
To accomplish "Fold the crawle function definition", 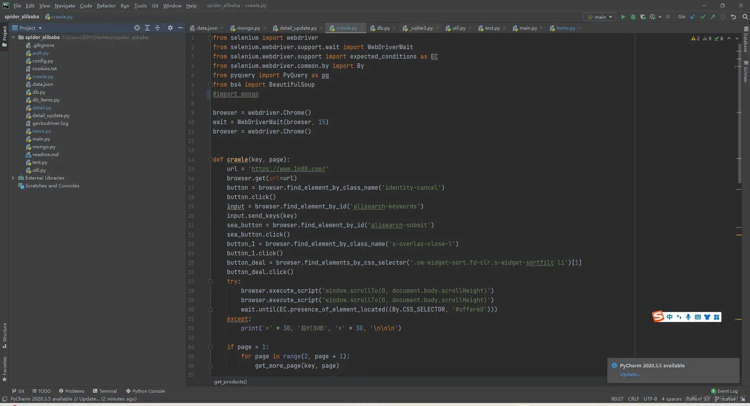I will [x=210, y=160].
